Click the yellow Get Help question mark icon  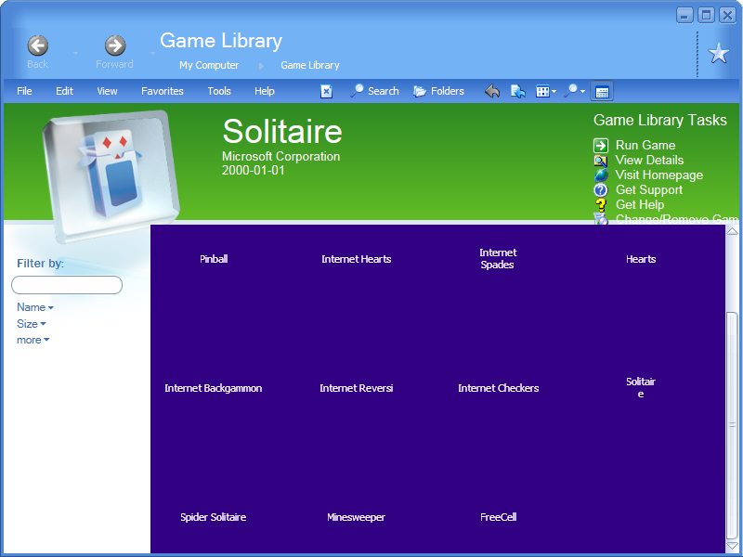pyautogui.click(x=603, y=204)
